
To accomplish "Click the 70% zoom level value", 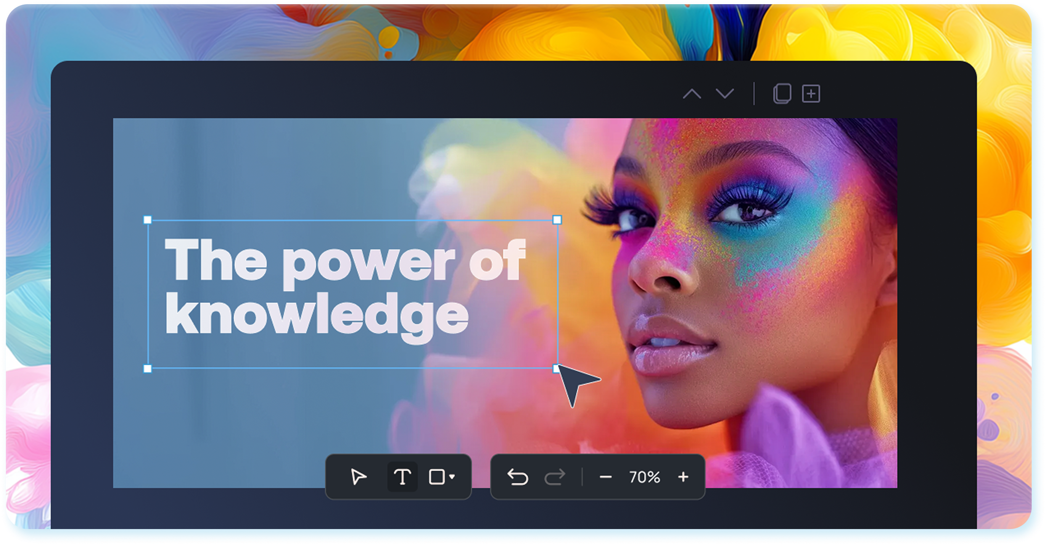I will click(645, 477).
